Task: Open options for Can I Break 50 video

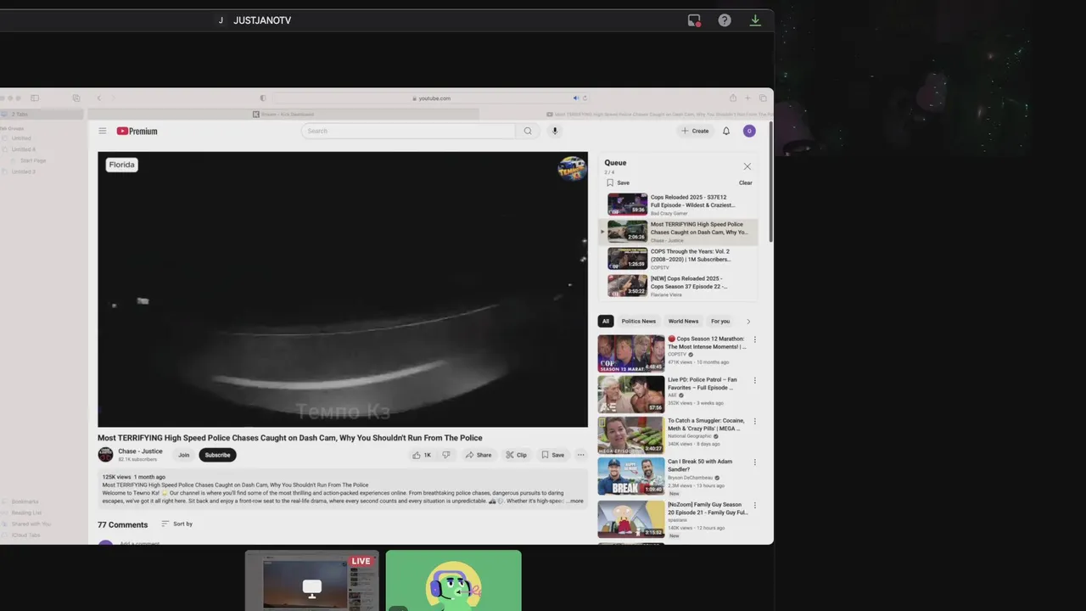Action: (x=754, y=462)
